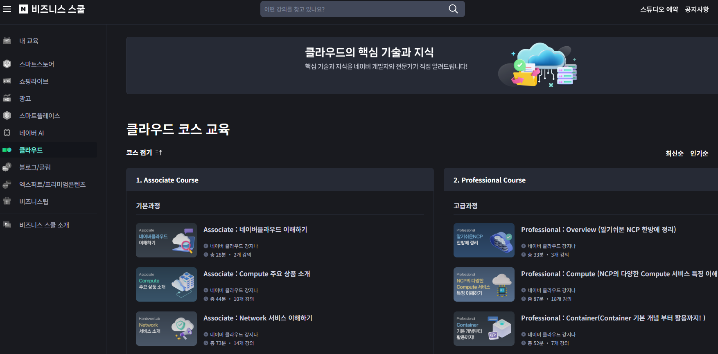Image resolution: width=718 pixels, height=354 pixels.
Task: Click the 쇼핑라이브 LIVE icon
Action: 7,81
